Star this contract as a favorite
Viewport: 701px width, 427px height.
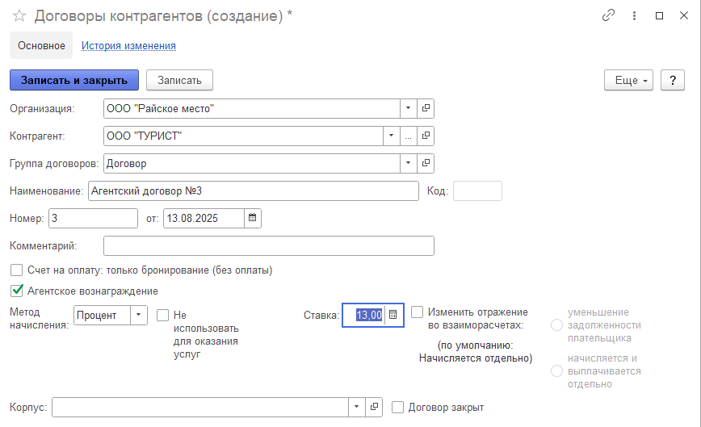(x=19, y=16)
